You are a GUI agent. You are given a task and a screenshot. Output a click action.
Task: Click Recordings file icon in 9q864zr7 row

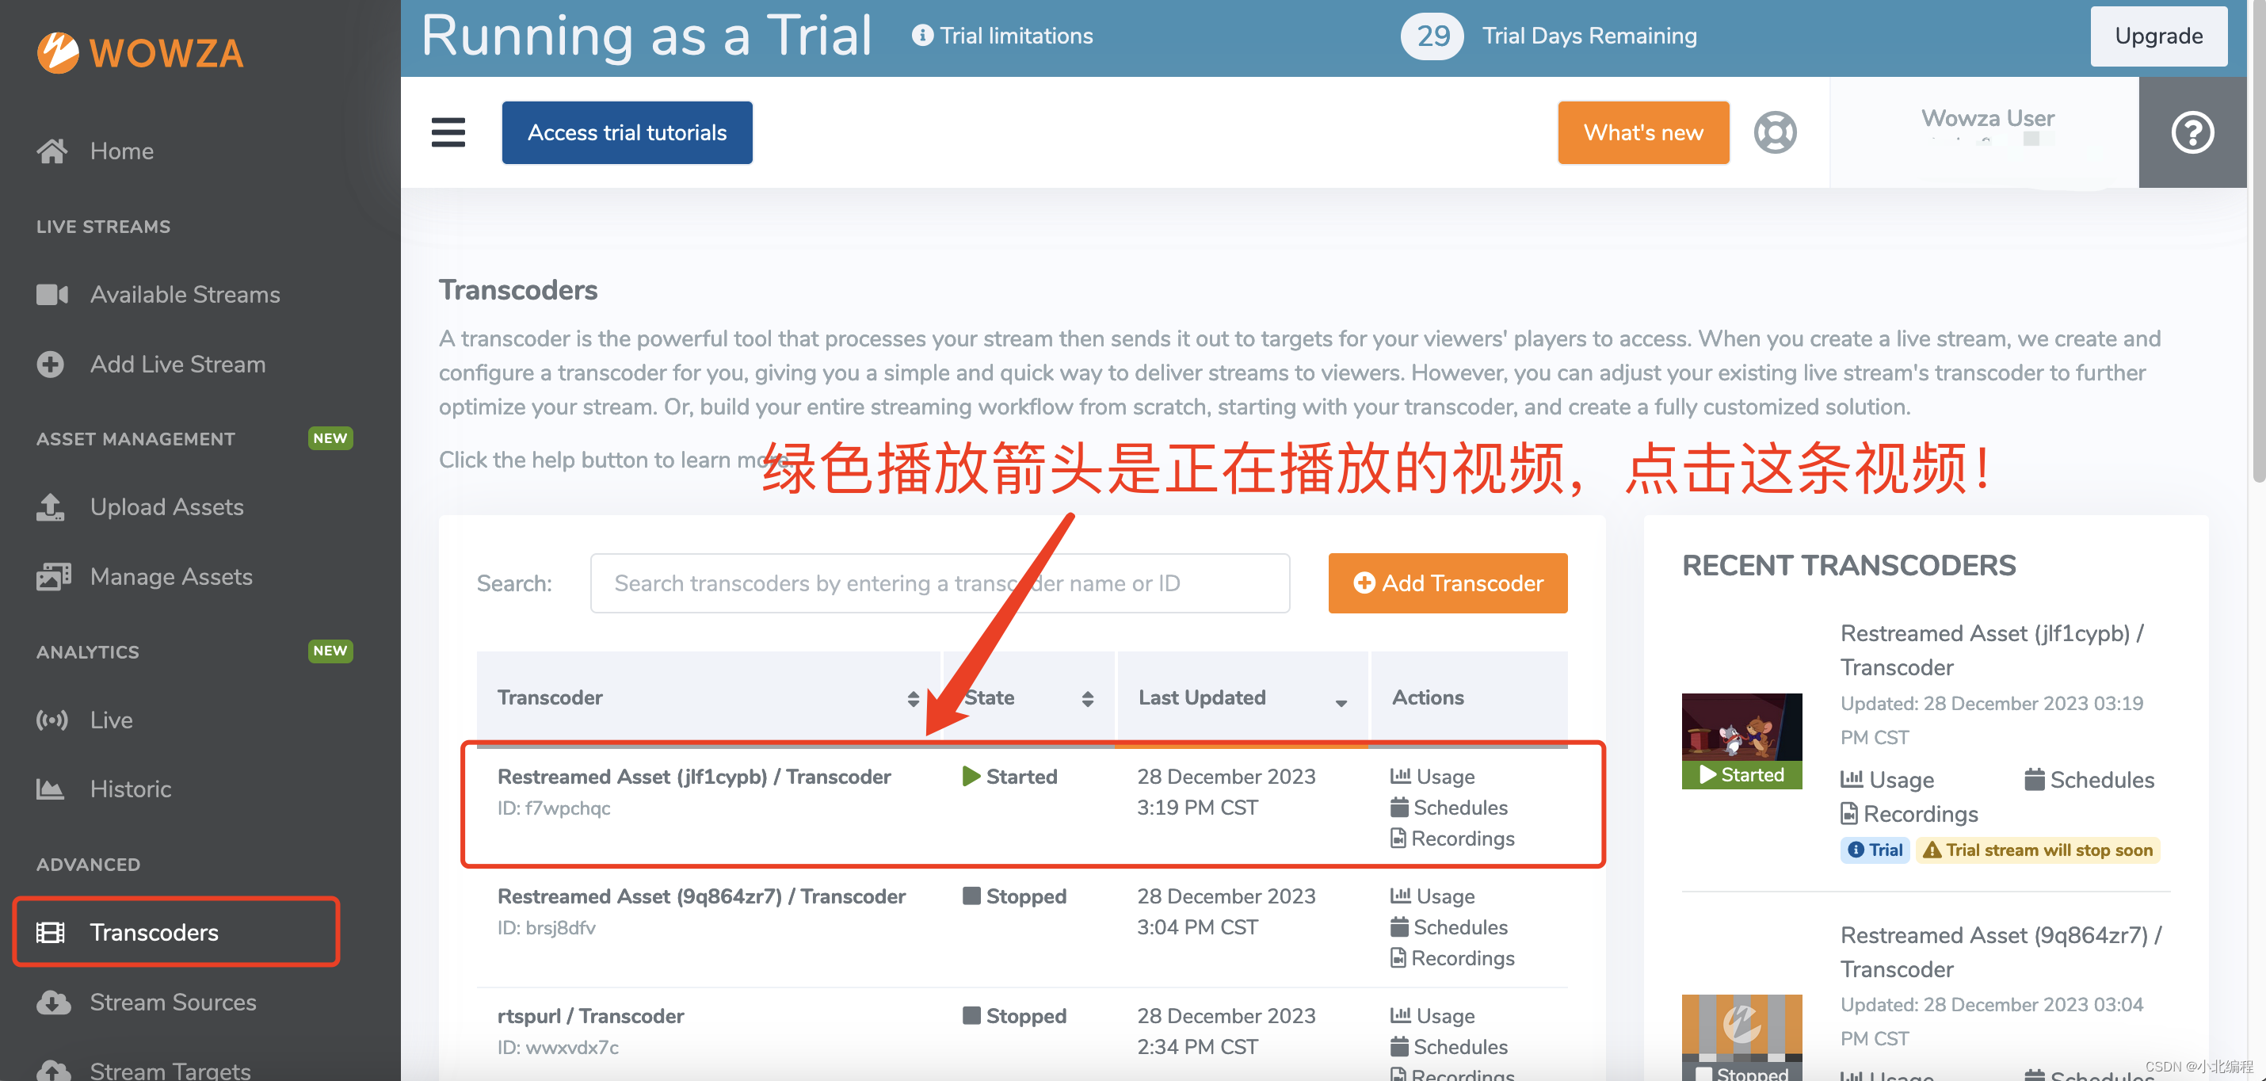1398,957
